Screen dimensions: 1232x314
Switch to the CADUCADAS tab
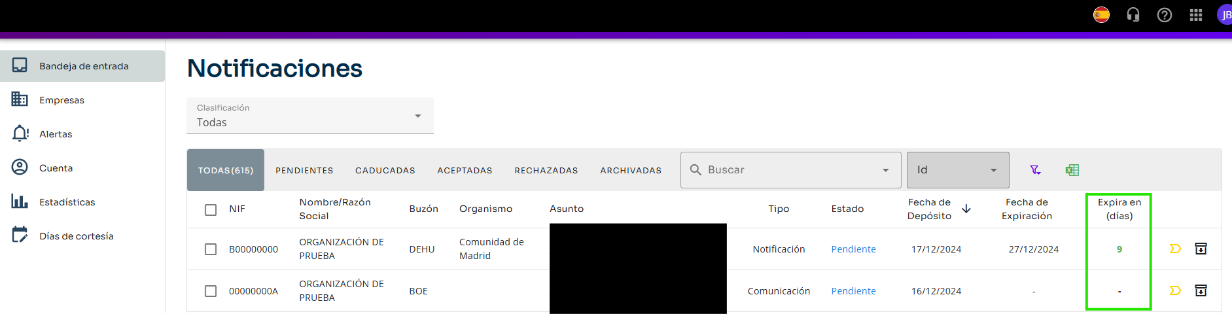(385, 170)
